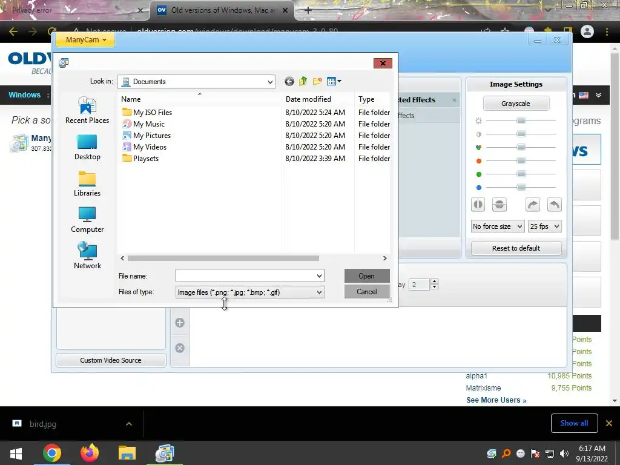Select Network in dialog sidebar
This screenshot has height=465, width=620.
point(87,256)
